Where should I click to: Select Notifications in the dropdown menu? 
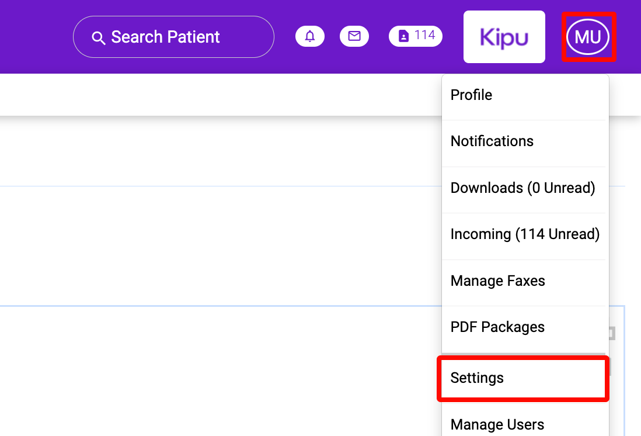pos(492,141)
